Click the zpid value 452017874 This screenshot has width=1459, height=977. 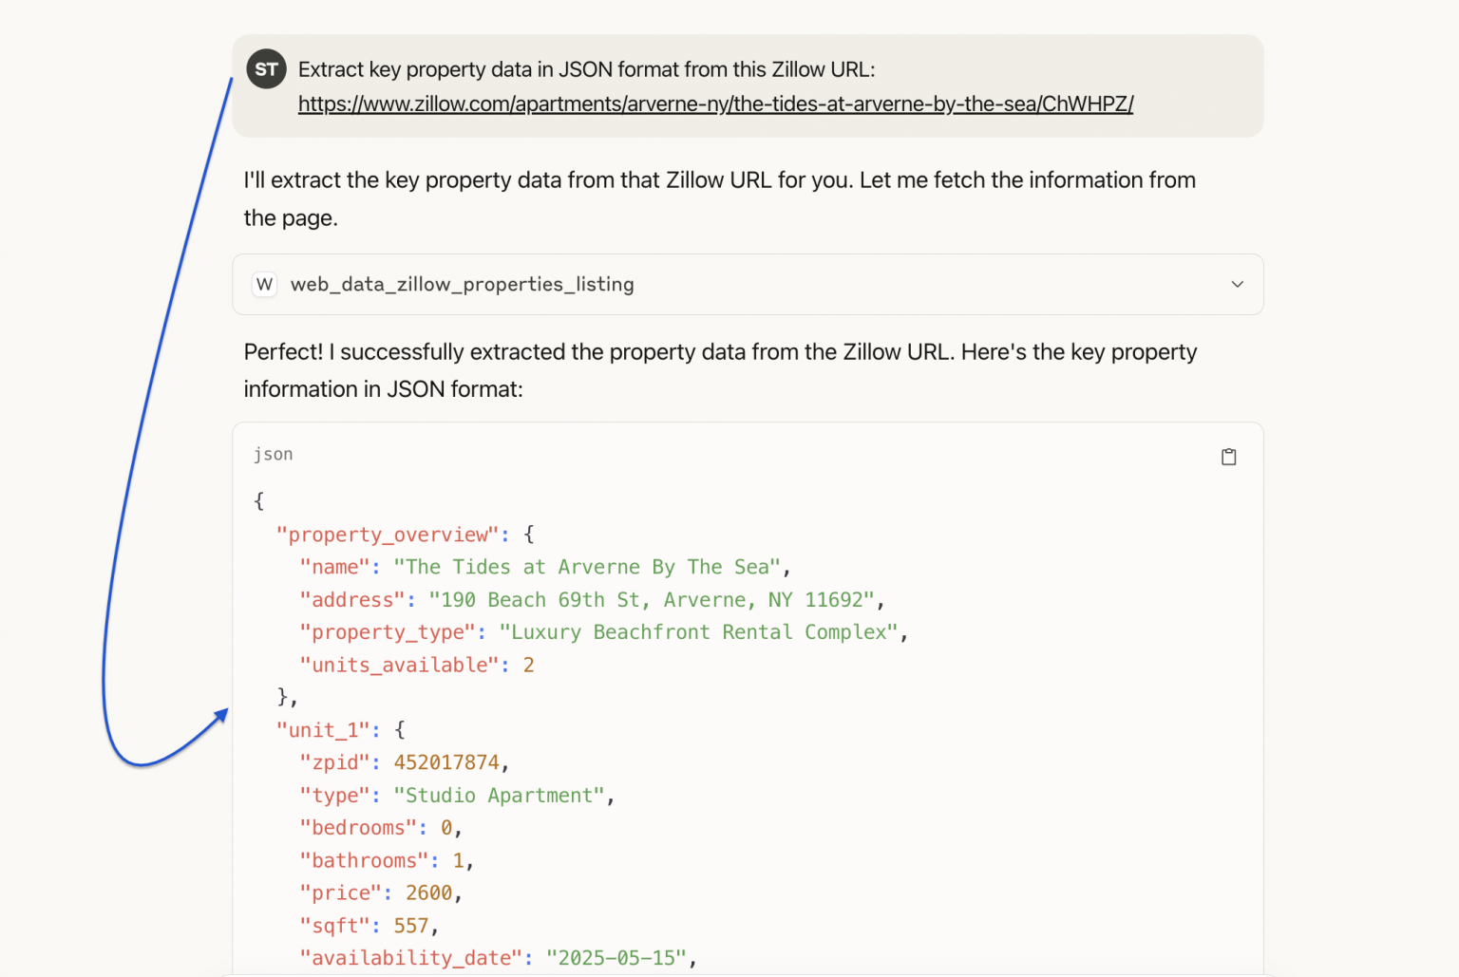[x=446, y=761]
